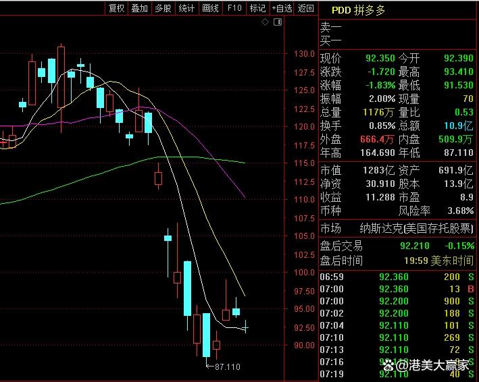Click the 今开 value 92.390
This screenshot has width=479, height=382.
pos(459,58)
